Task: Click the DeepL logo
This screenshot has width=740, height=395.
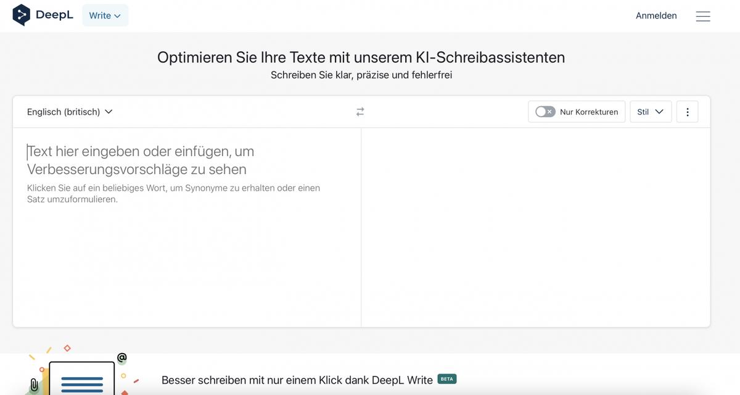Action: [x=43, y=15]
